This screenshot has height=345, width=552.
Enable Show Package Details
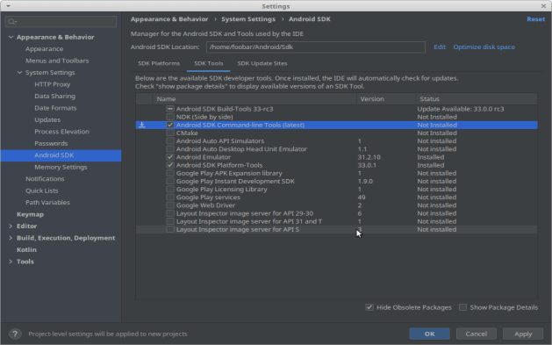coord(463,307)
